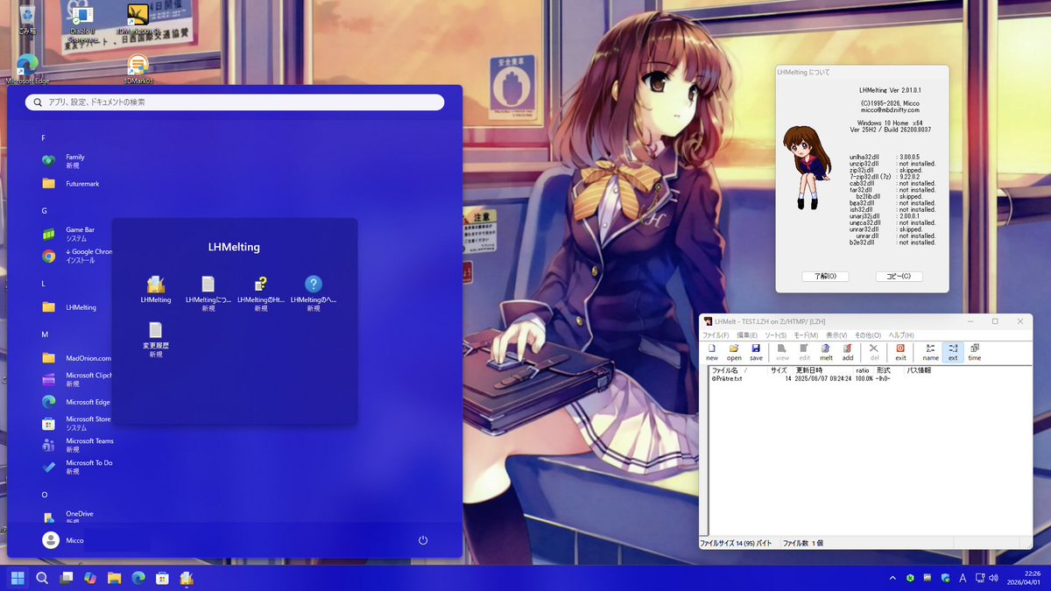
Task: Click the 了解(O) button in About dialog
Action: point(825,276)
